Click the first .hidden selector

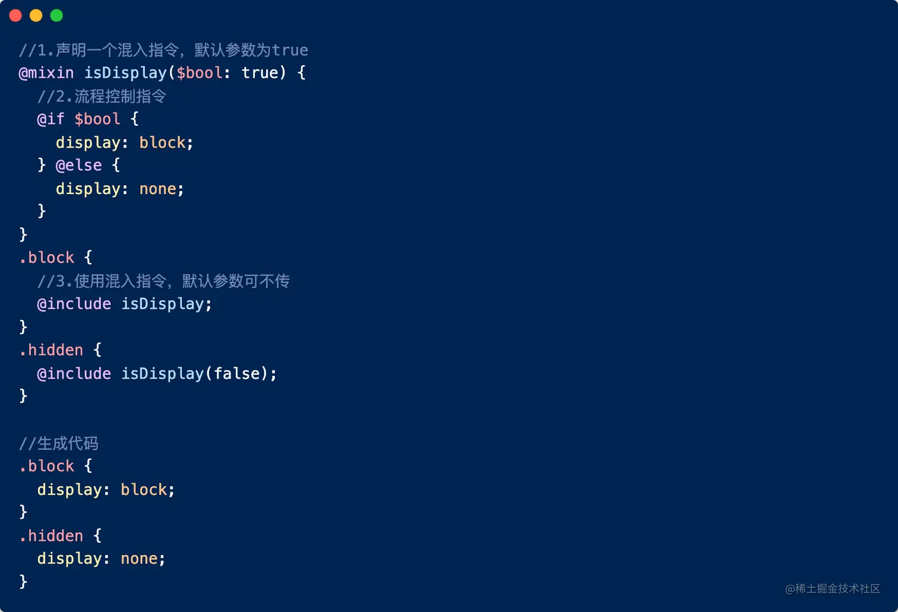pos(51,350)
